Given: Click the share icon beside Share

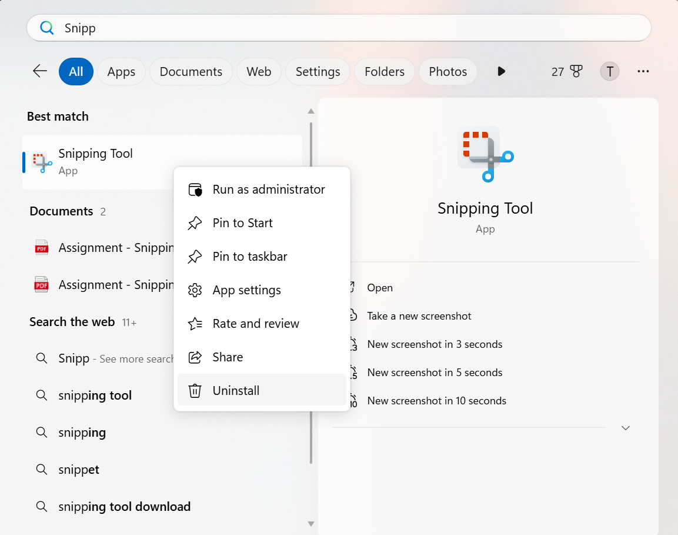Looking at the screenshot, I should point(195,357).
